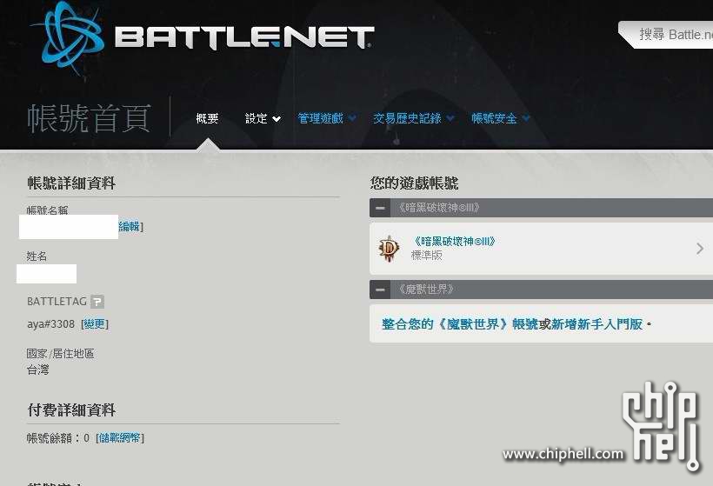Image resolution: width=713 pixels, height=486 pixels.
Task: Select the 概要 tab
Action: click(207, 118)
